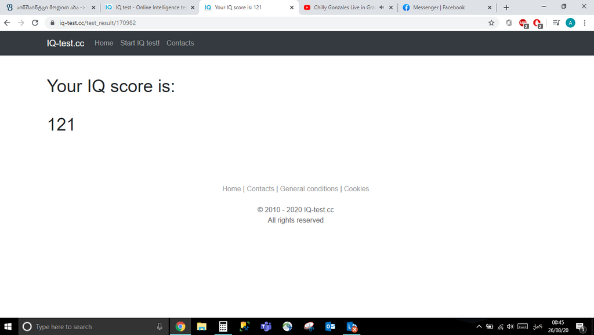Open Chrome from the taskbar
This screenshot has height=335, width=594.
pos(180,326)
